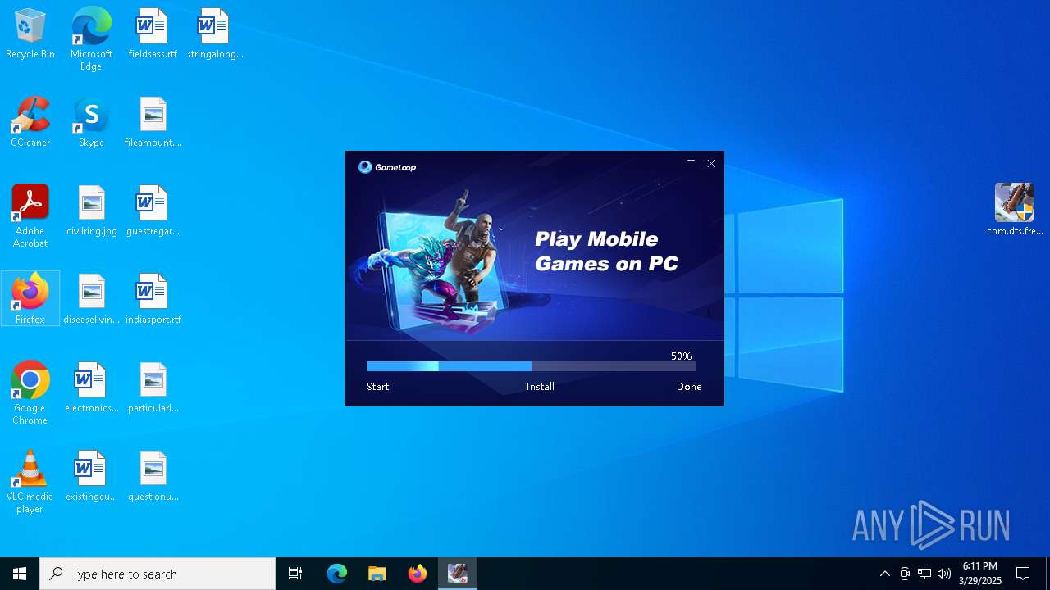Screen dimensions: 1050x590
Task: Open the volume control tray icon
Action: click(944, 574)
